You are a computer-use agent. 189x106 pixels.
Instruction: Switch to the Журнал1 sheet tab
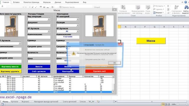click(25, 102)
